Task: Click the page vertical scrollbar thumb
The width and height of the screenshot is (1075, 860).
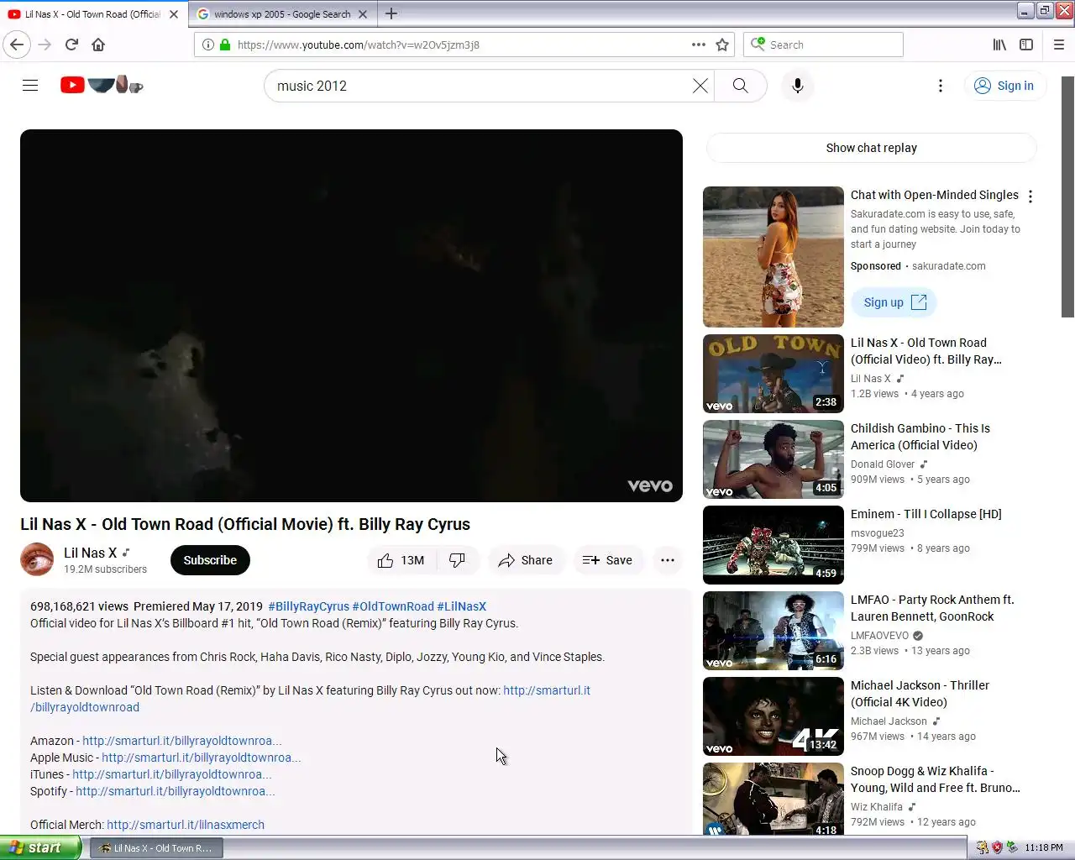Action: pos(1067,197)
